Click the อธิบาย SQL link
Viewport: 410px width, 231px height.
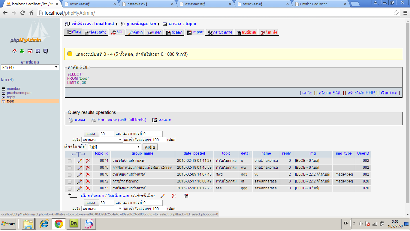pyautogui.click(x=330, y=93)
